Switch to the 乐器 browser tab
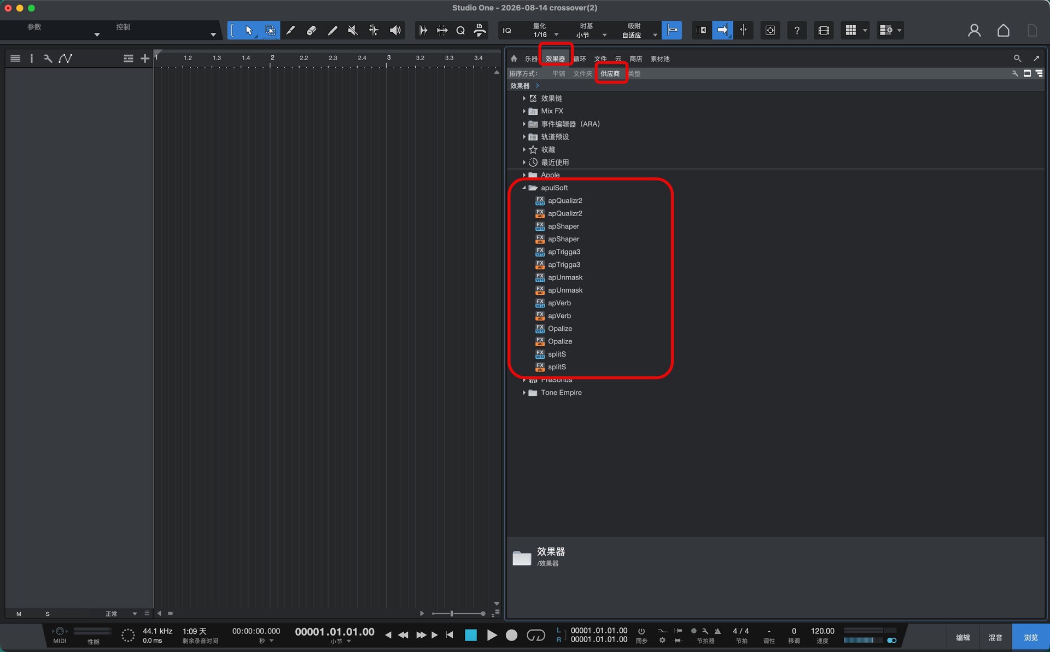The image size is (1050, 652). [531, 59]
